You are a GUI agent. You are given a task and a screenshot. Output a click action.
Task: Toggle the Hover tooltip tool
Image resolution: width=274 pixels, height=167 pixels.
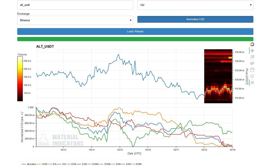click(x=252, y=83)
